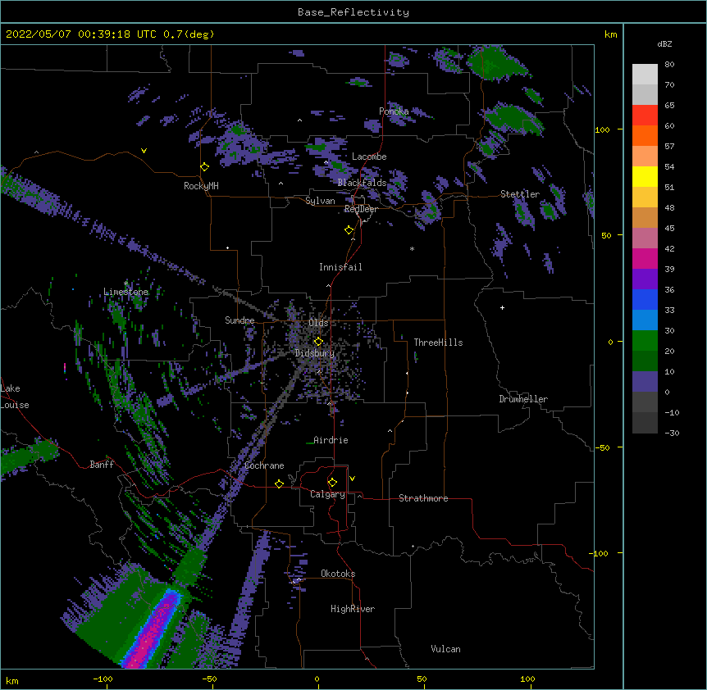Image resolution: width=707 pixels, height=690 pixels.
Task: Click the yellow diamond marker beside RockyMH
Action: (205, 167)
